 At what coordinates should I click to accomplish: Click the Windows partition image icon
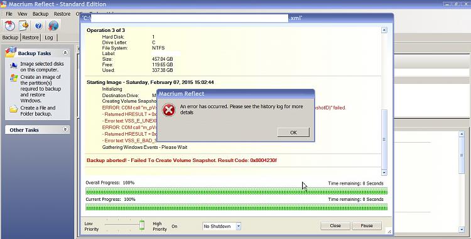point(14,78)
